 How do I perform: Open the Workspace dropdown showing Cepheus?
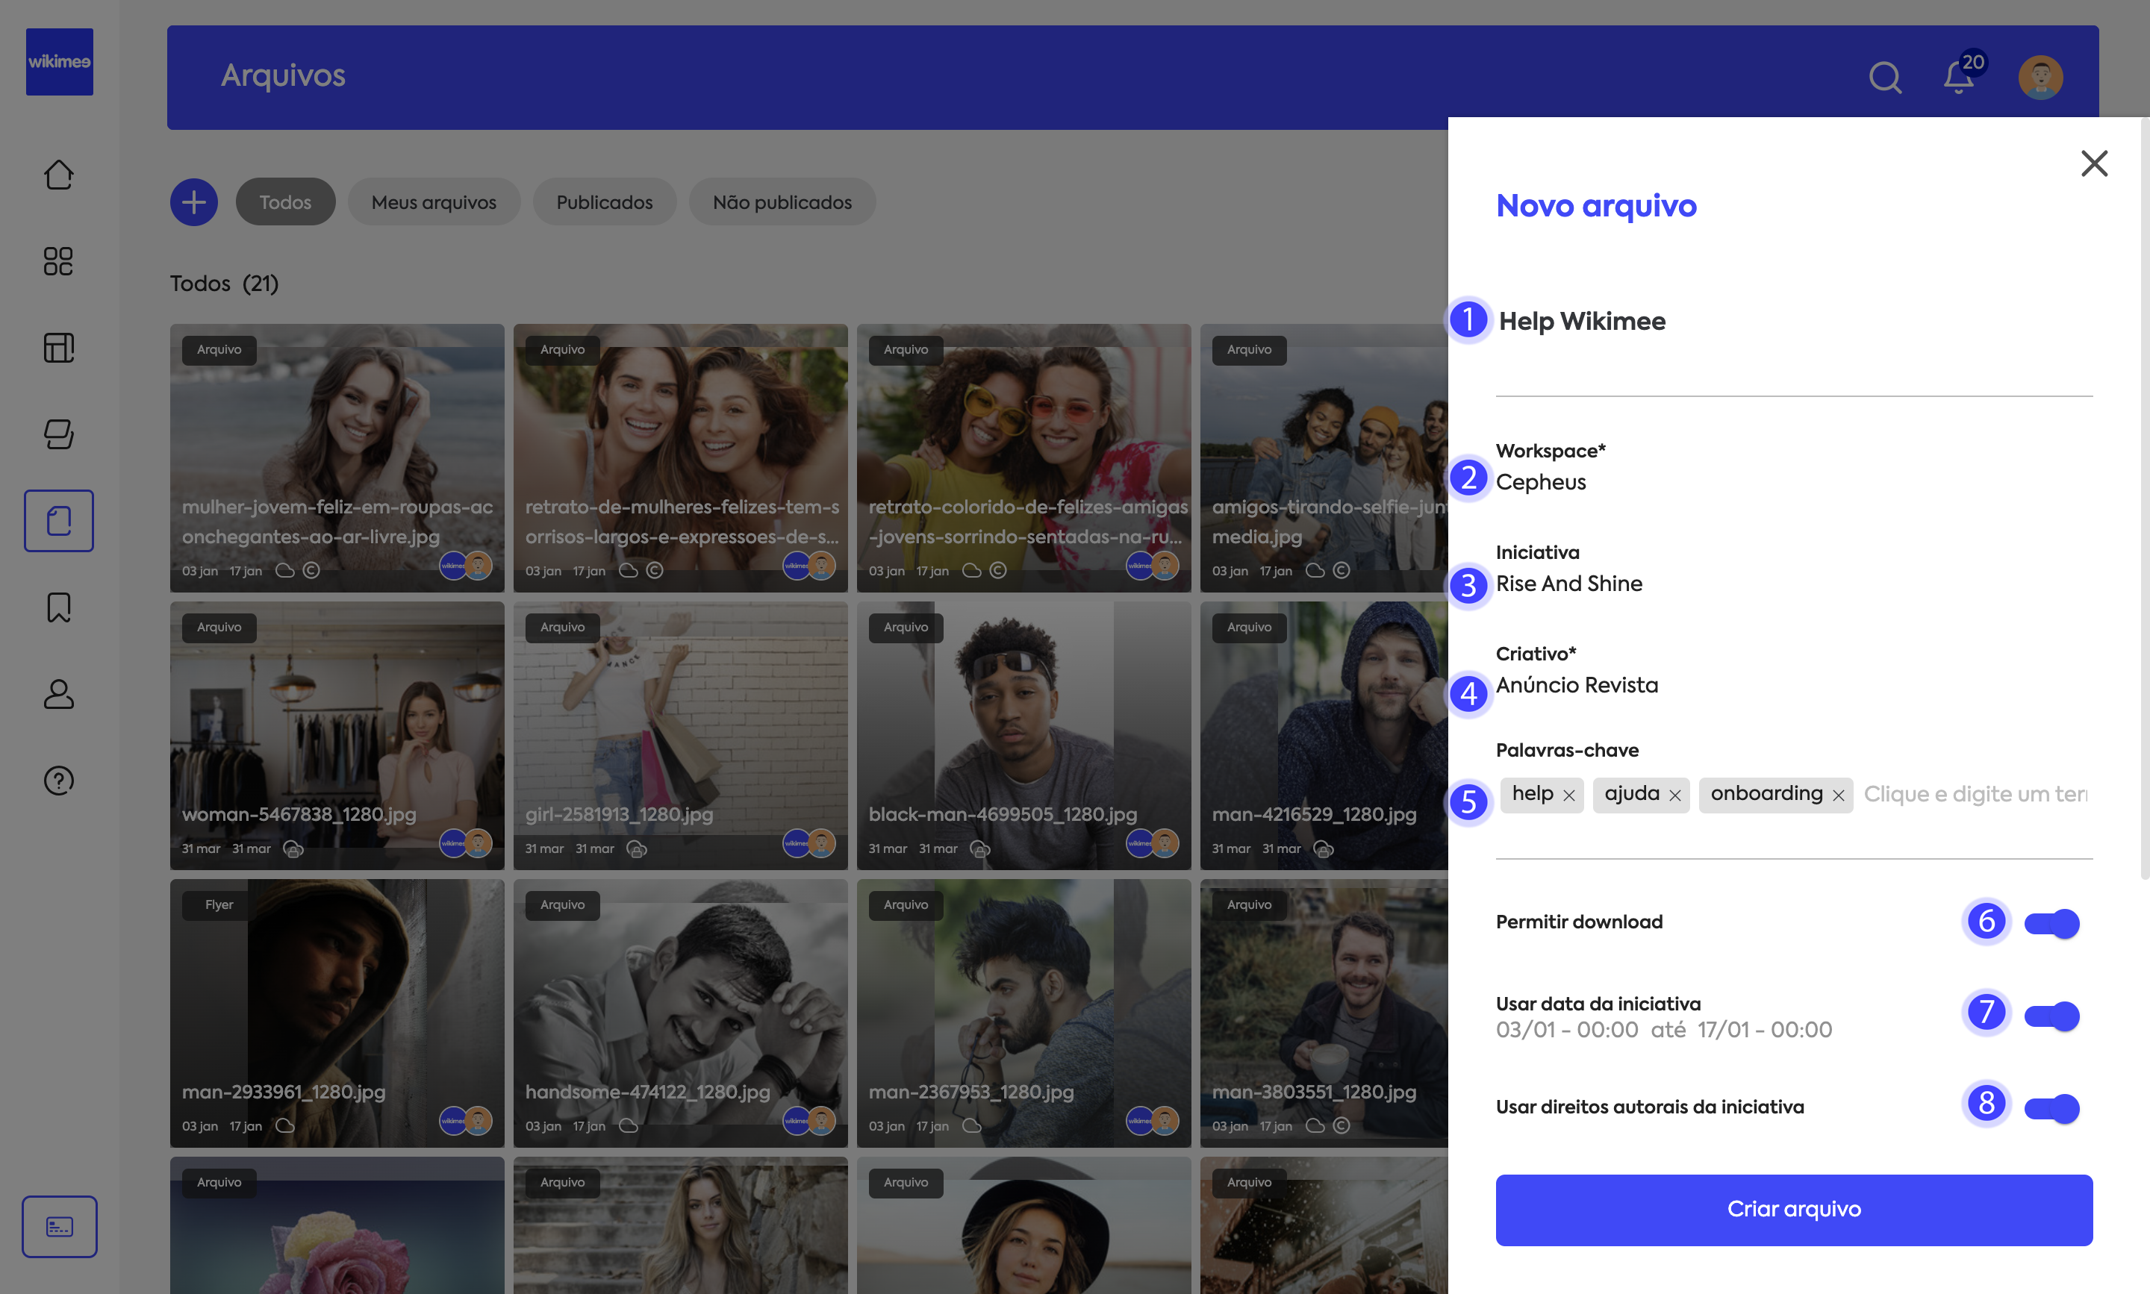pos(1541,482)
